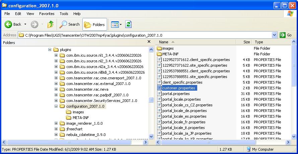Click 1229537888551.site_specific.properties file icon
The width and height of the screenshot is (298, 154).
[x=159, y=77]
